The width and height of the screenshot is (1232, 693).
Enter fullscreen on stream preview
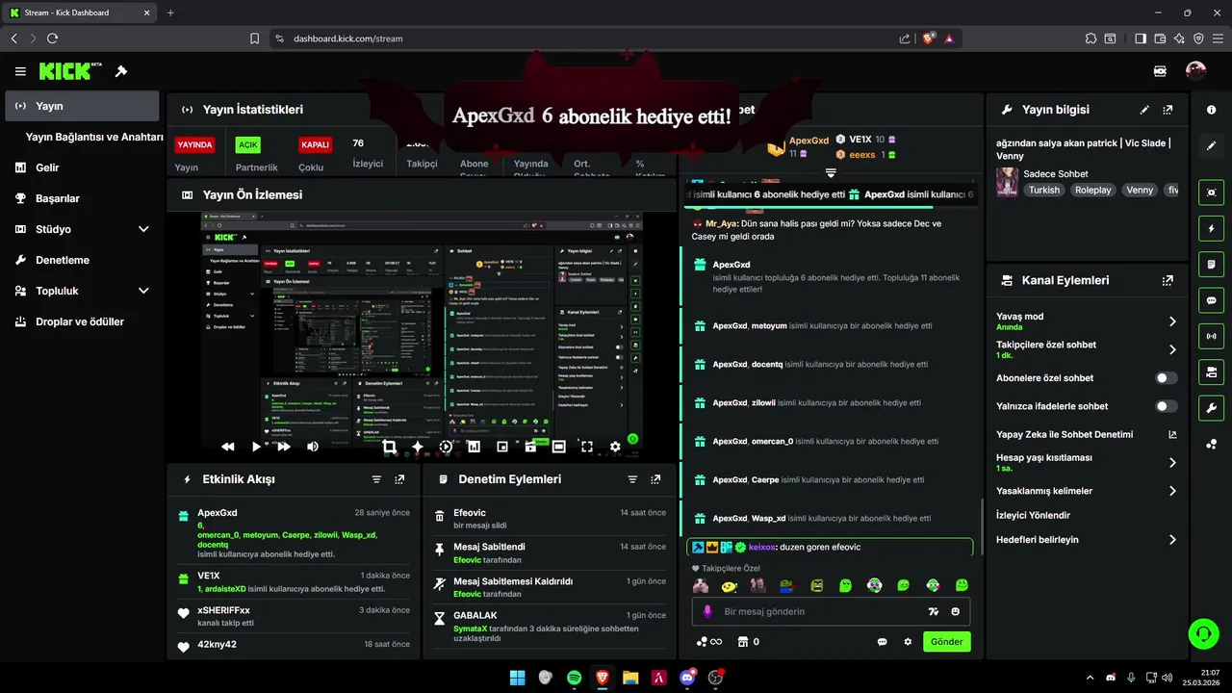[x=586, y=447]
